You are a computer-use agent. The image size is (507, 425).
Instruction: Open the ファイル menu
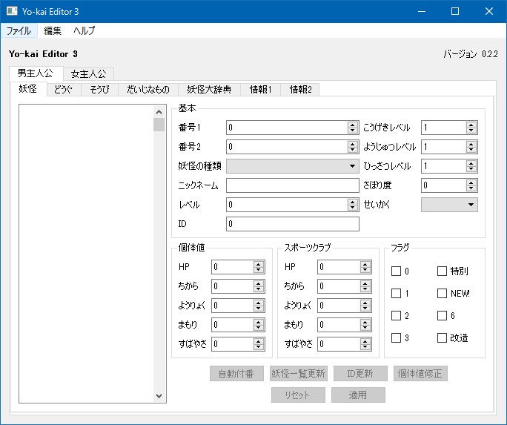pyautogui.click(x=19, y=30)
